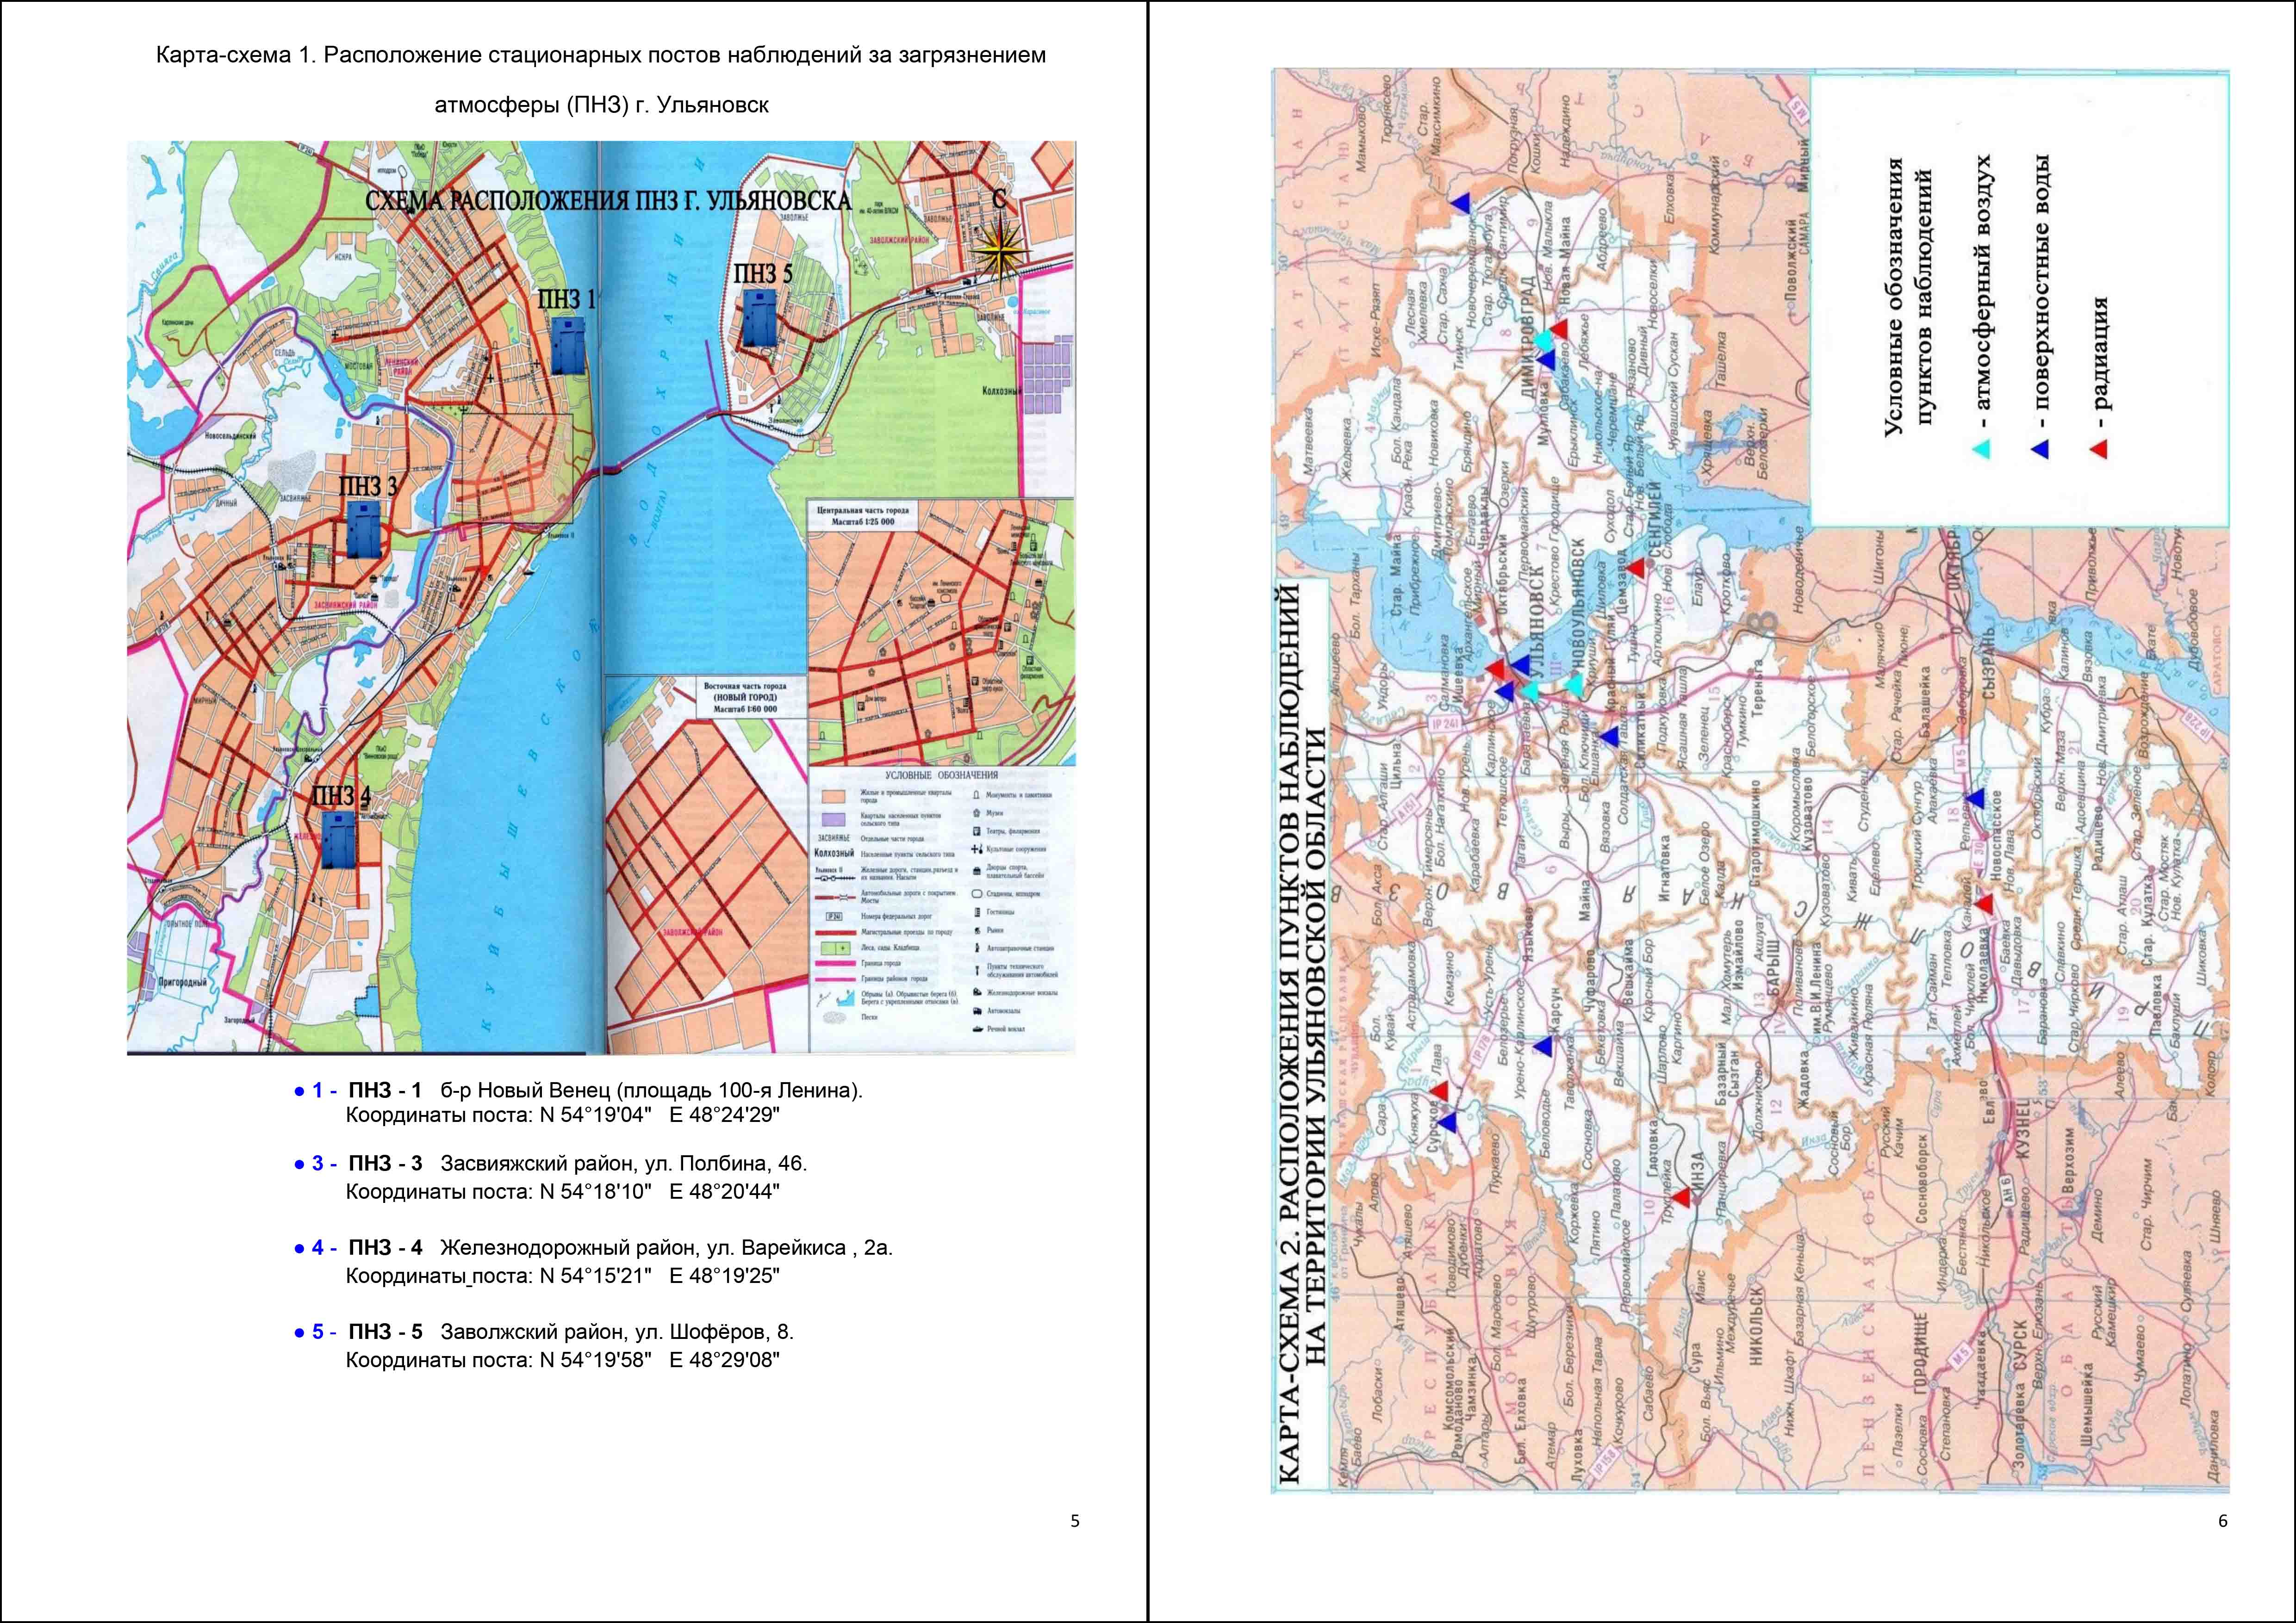The image size is (2296, 1623).
Task: Click the red triangle marker at Инза
Action: click(x=1681, y=1197)
